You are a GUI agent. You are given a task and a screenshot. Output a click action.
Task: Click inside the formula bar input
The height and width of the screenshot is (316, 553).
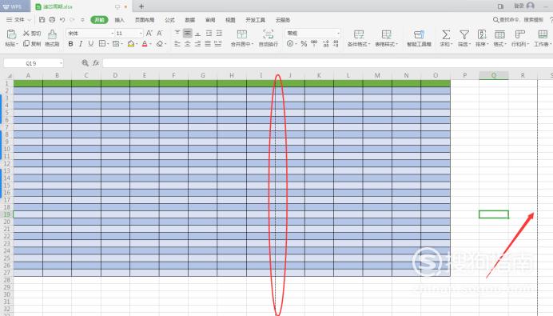328,63
